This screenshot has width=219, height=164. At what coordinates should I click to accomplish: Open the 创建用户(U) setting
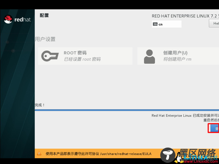coord(178,56)
